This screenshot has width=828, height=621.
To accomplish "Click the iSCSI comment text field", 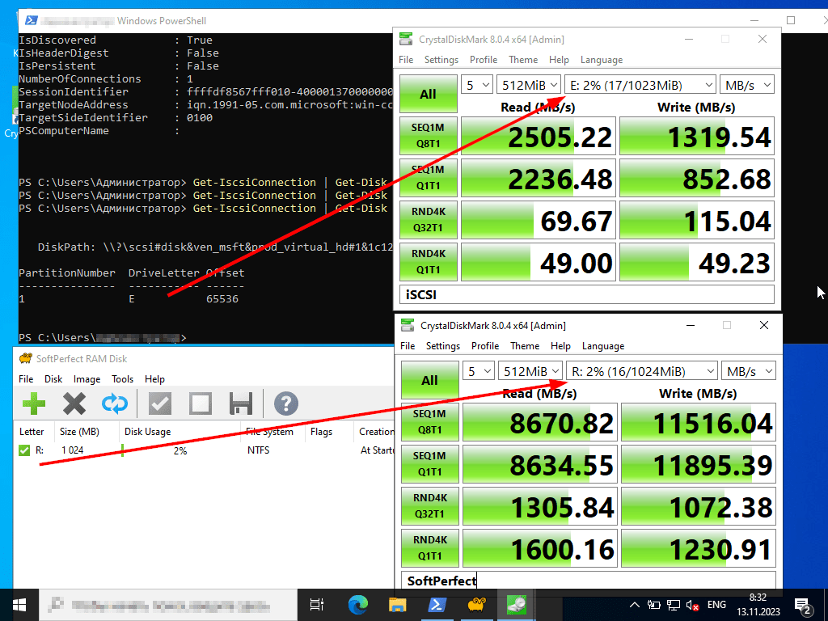I will (587, 294).
